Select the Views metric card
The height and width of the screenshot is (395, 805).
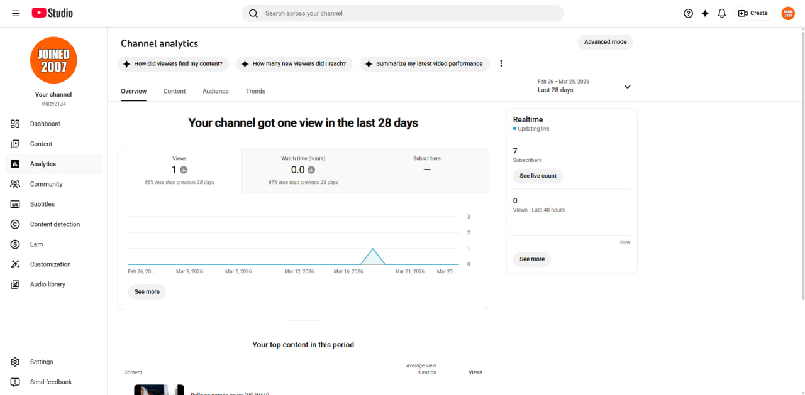click(179, 171)
